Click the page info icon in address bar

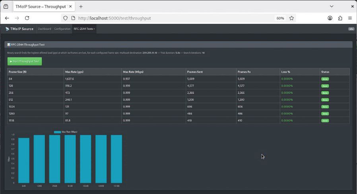(x=73, y=18)
